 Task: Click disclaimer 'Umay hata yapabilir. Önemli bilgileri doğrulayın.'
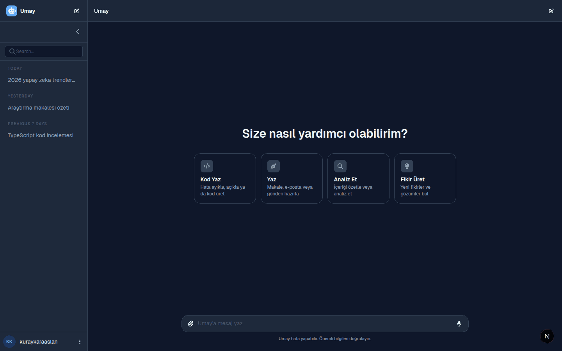tap(325, 339)
